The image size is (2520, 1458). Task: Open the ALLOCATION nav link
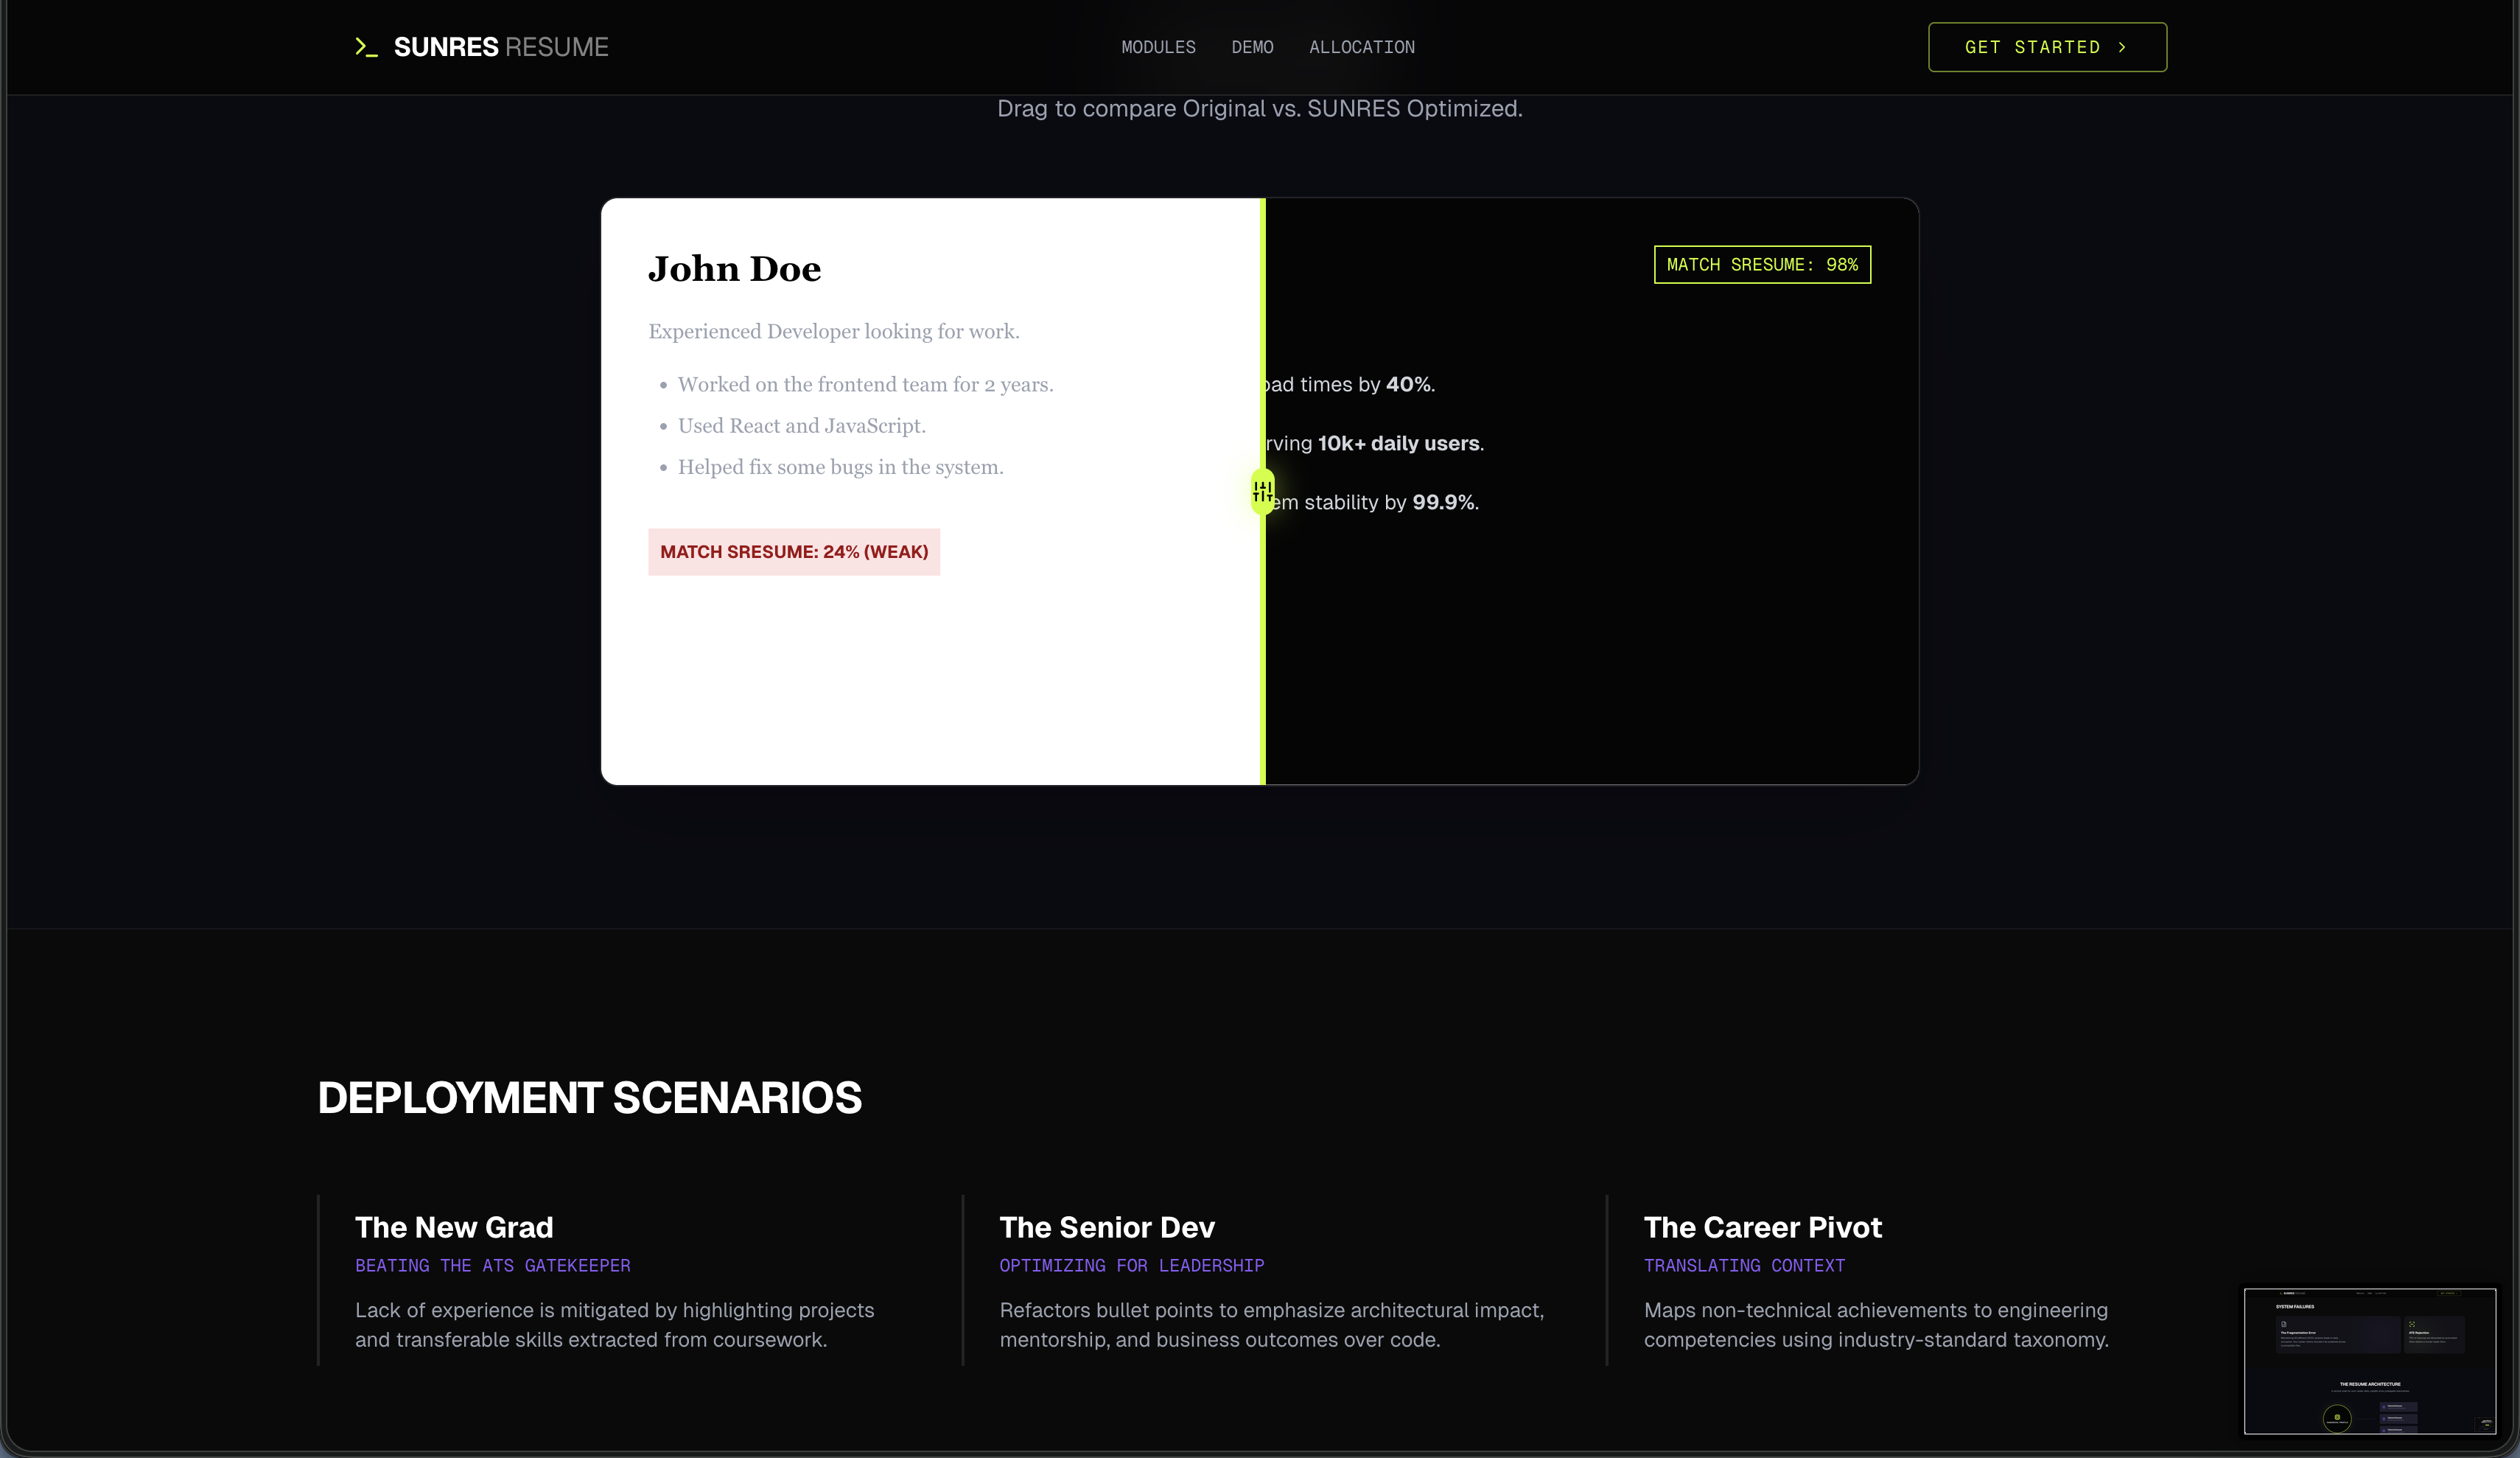point(1361,47)
